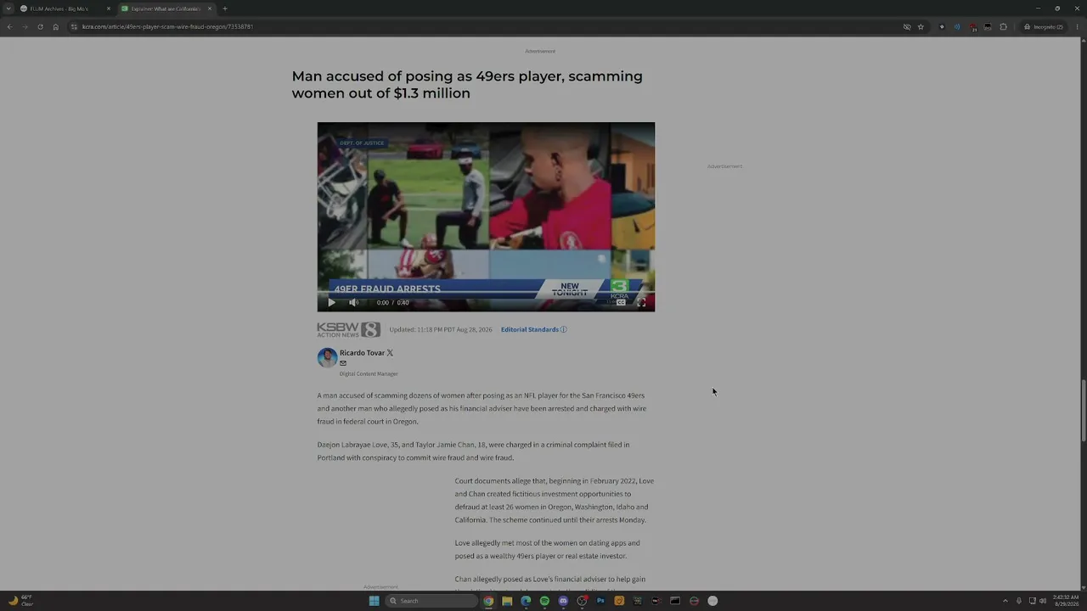Seek the video using its progress bar
1087x611 pixels.
486,294
